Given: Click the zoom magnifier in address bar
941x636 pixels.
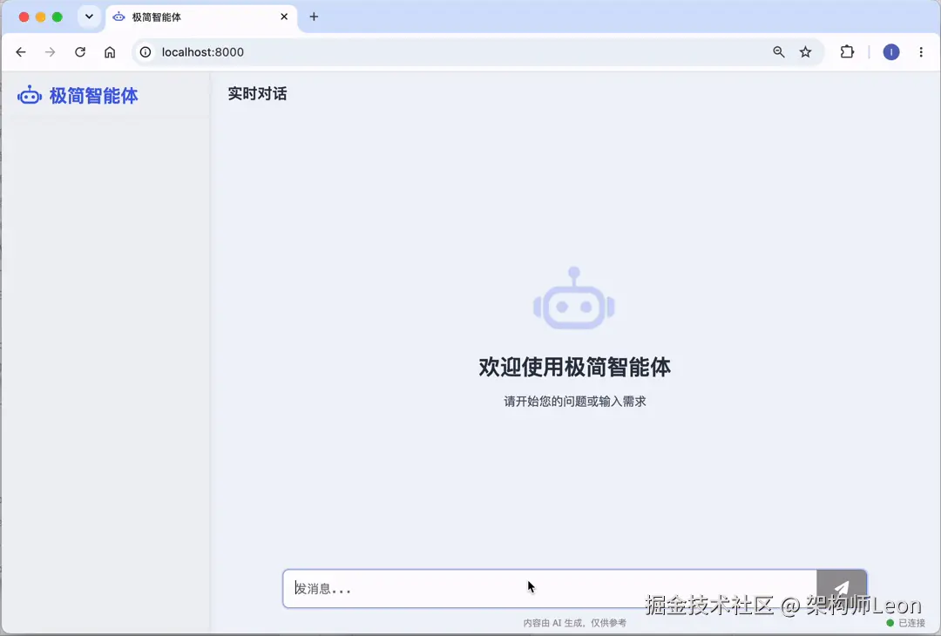Looking at the screenshot, I should tap(778, 52).
